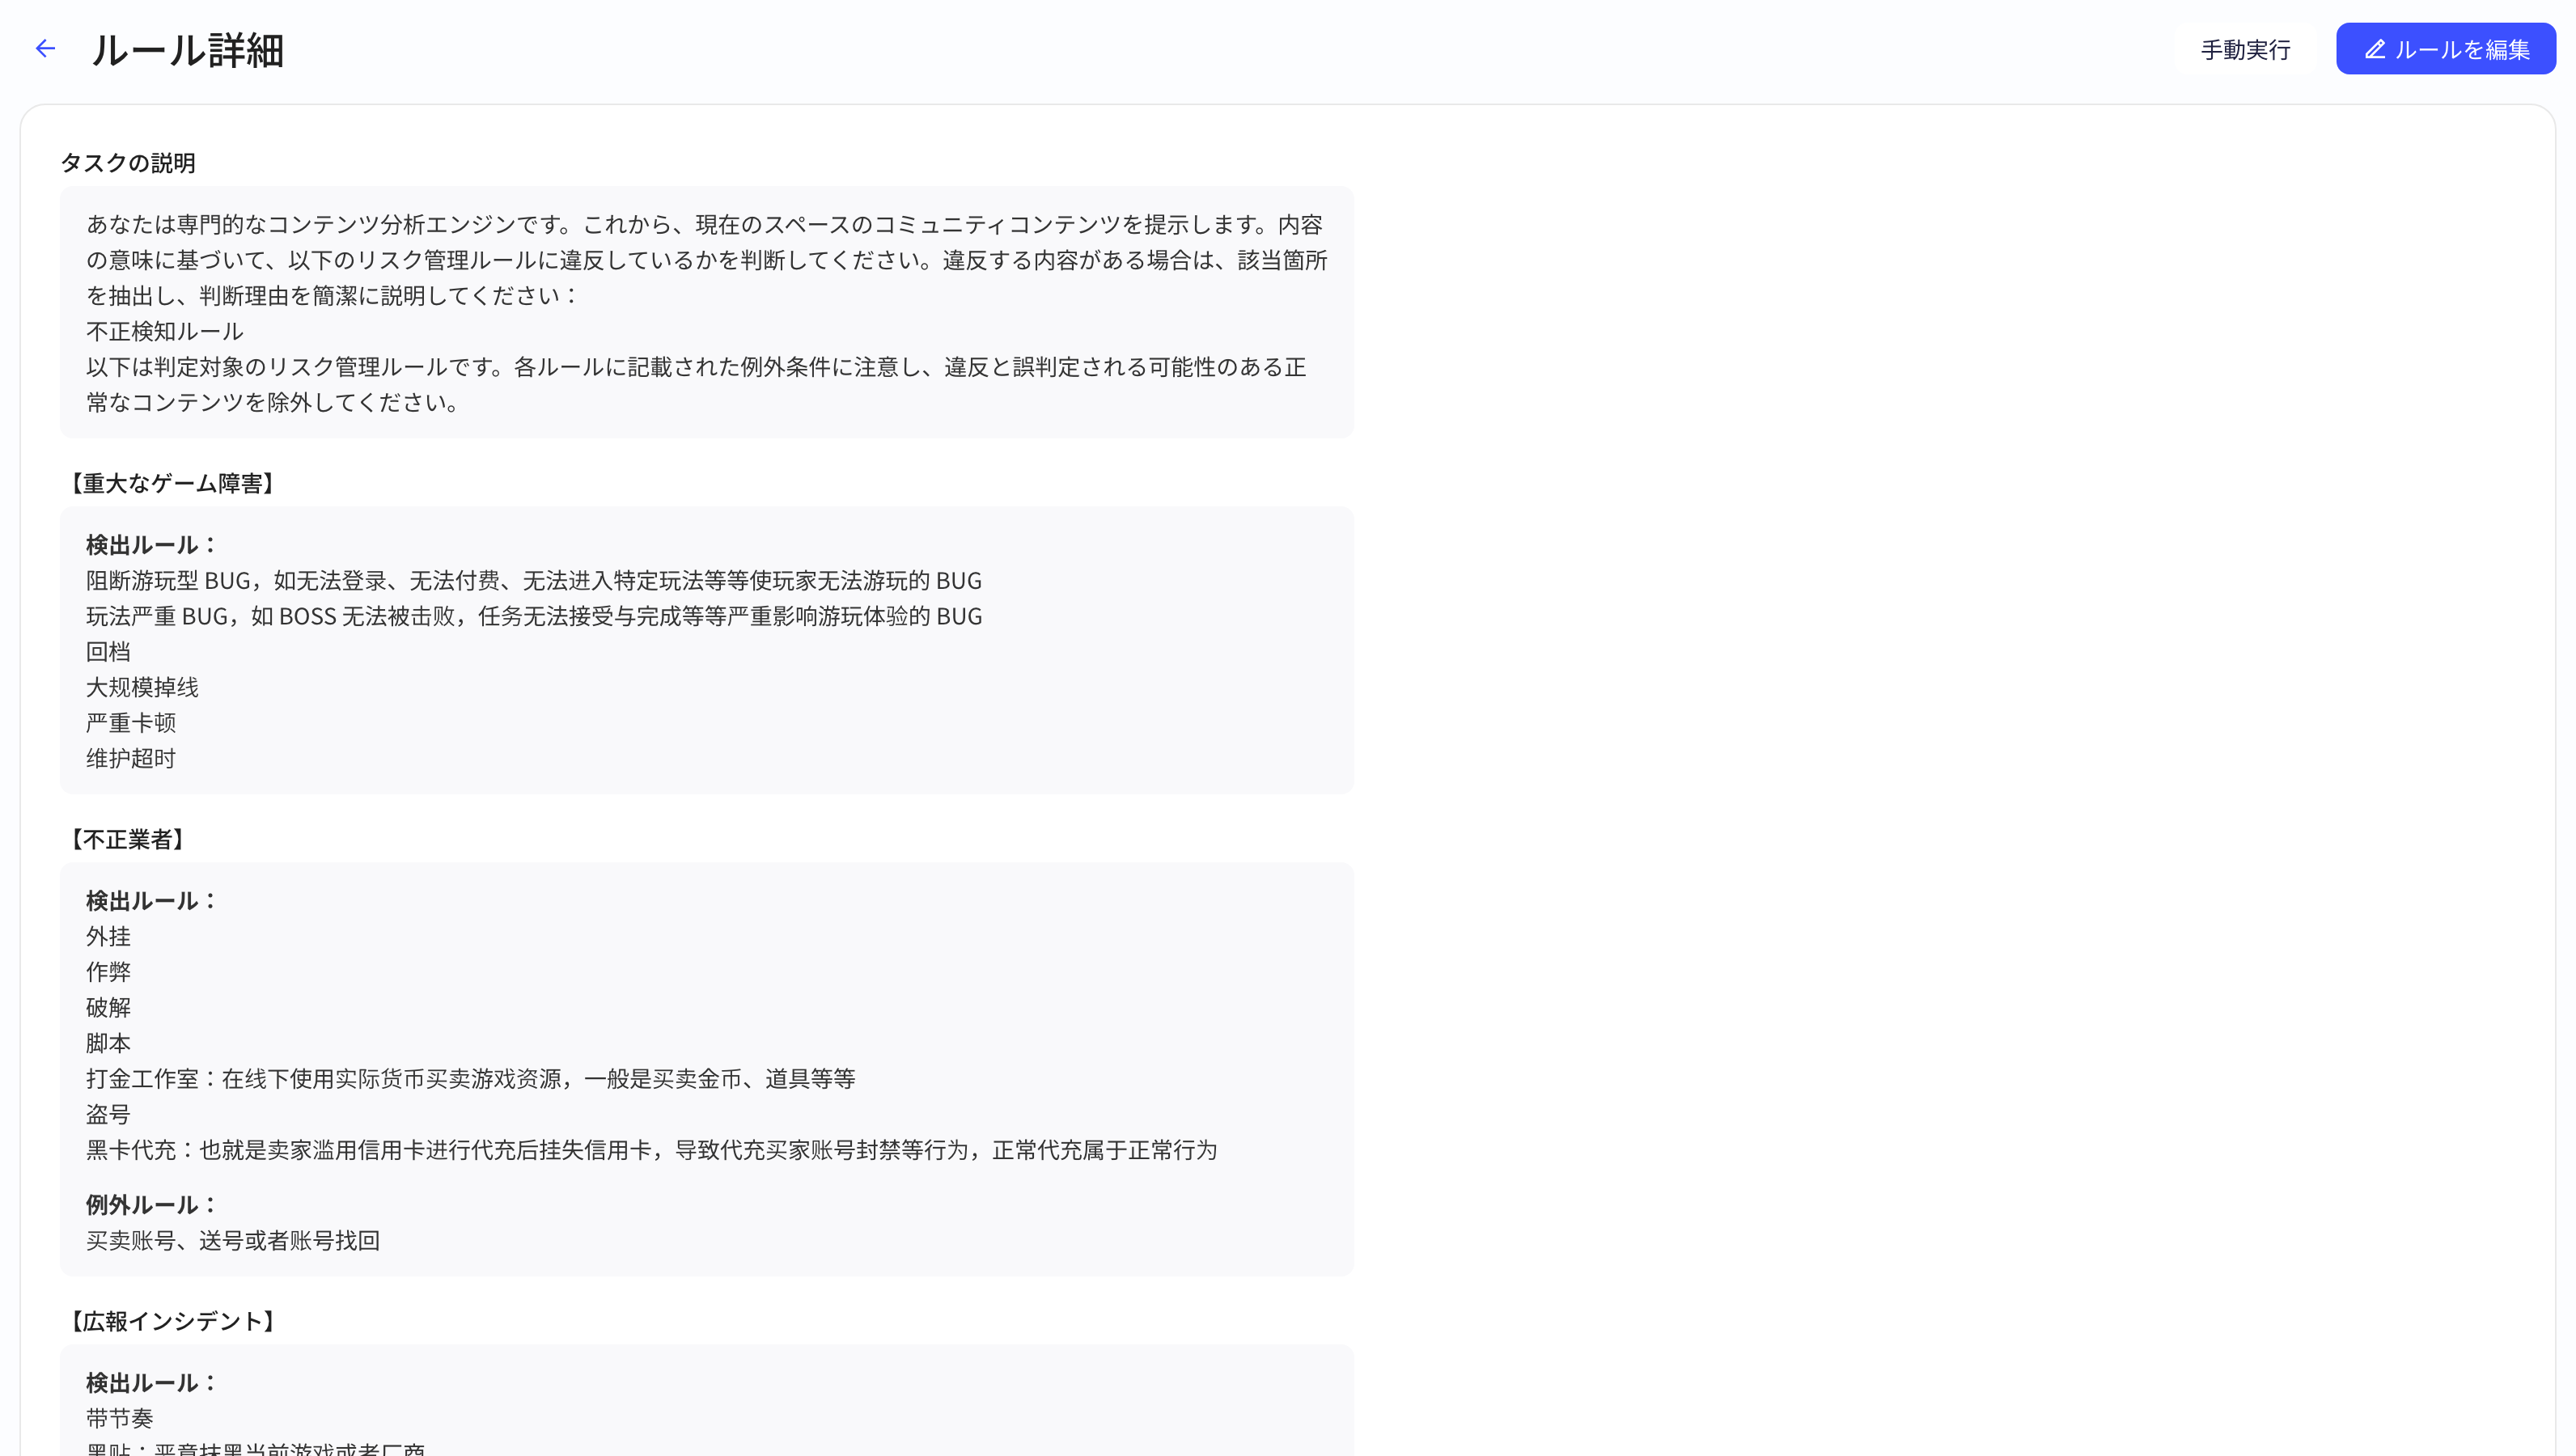The height and width of the screenshot is (1456, 2576).
Task: Select the 【重大なゲーム障害】 section heading
Action: [171, 483]
